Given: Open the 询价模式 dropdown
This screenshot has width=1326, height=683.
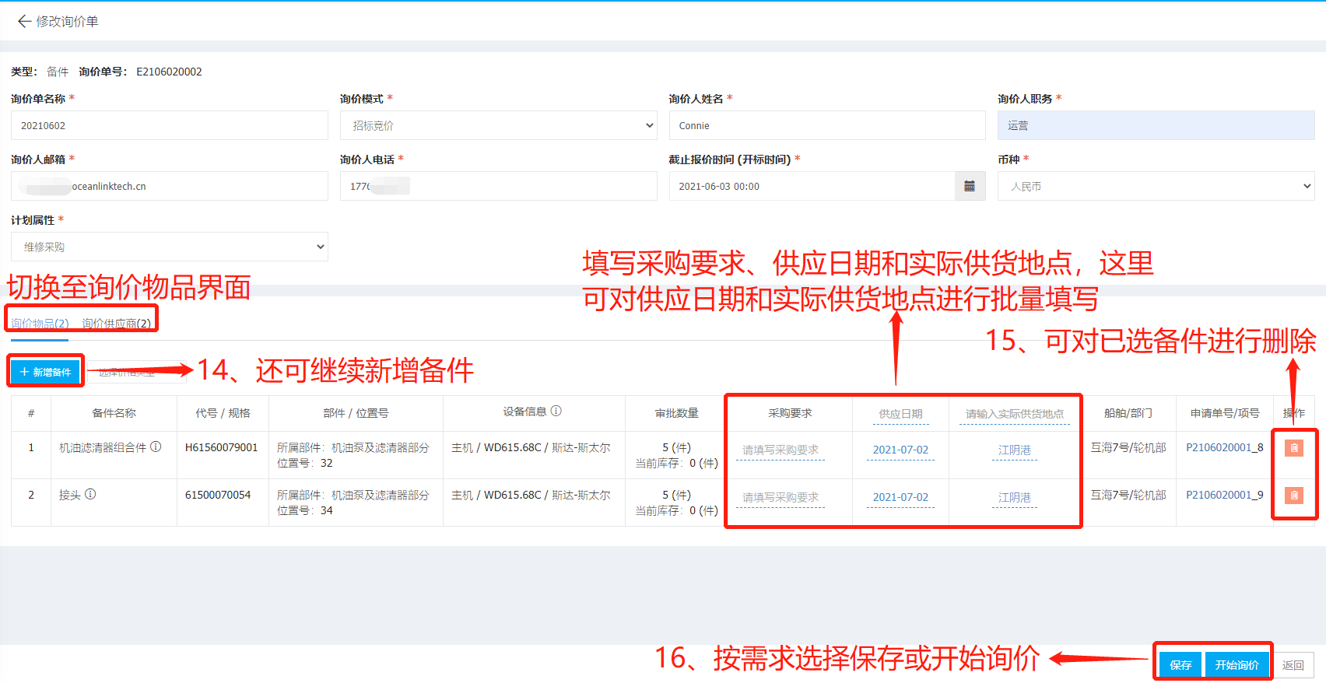Looking at the screenshot, I should (499, 125).
